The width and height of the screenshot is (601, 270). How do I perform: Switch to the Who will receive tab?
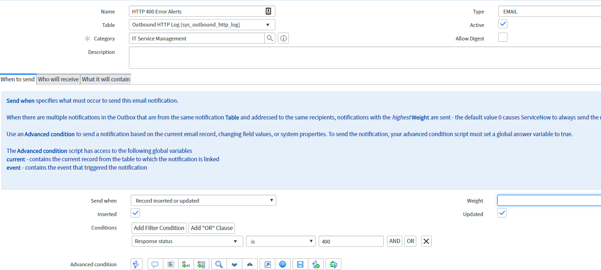coord(58,79)
